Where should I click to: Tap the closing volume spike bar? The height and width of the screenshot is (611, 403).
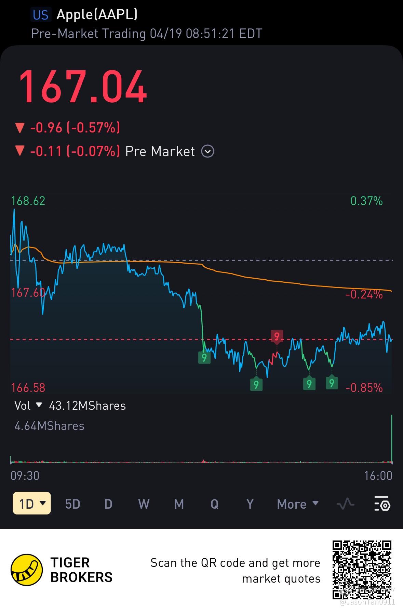click(x=392, y=439)
